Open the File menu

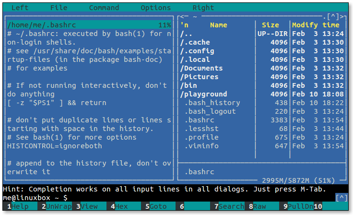pos(59,8)
